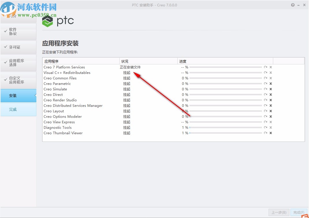Image resolution: width=309 pixels, height=218 pixels.
Task: Cancel Creo Thumbnail Viewer install with X icon
Action: pos(271,133)
